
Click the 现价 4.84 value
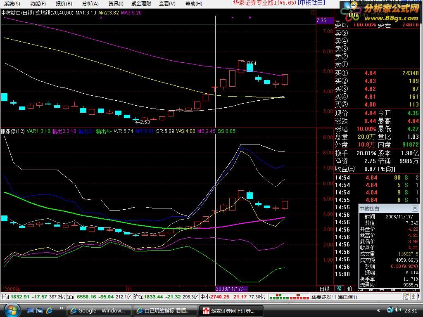click(x=370, y=113)
